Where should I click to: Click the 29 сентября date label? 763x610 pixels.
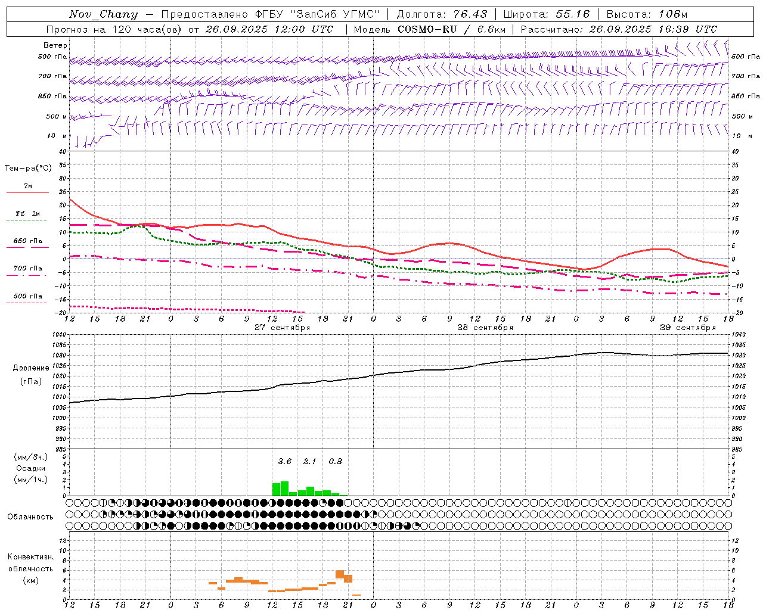pos(687,328)
